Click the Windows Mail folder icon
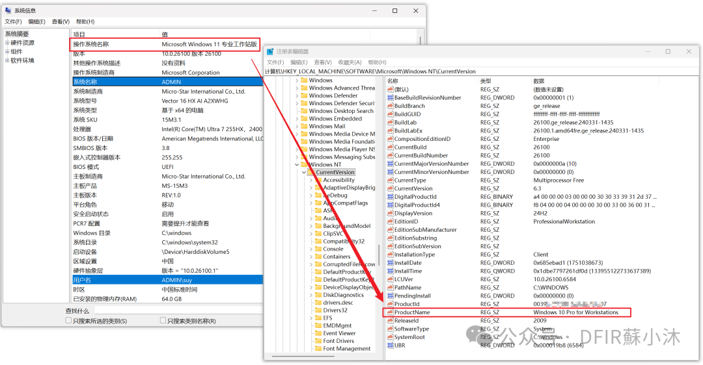The width and height of the screenshot is (703, 365). 304,126
